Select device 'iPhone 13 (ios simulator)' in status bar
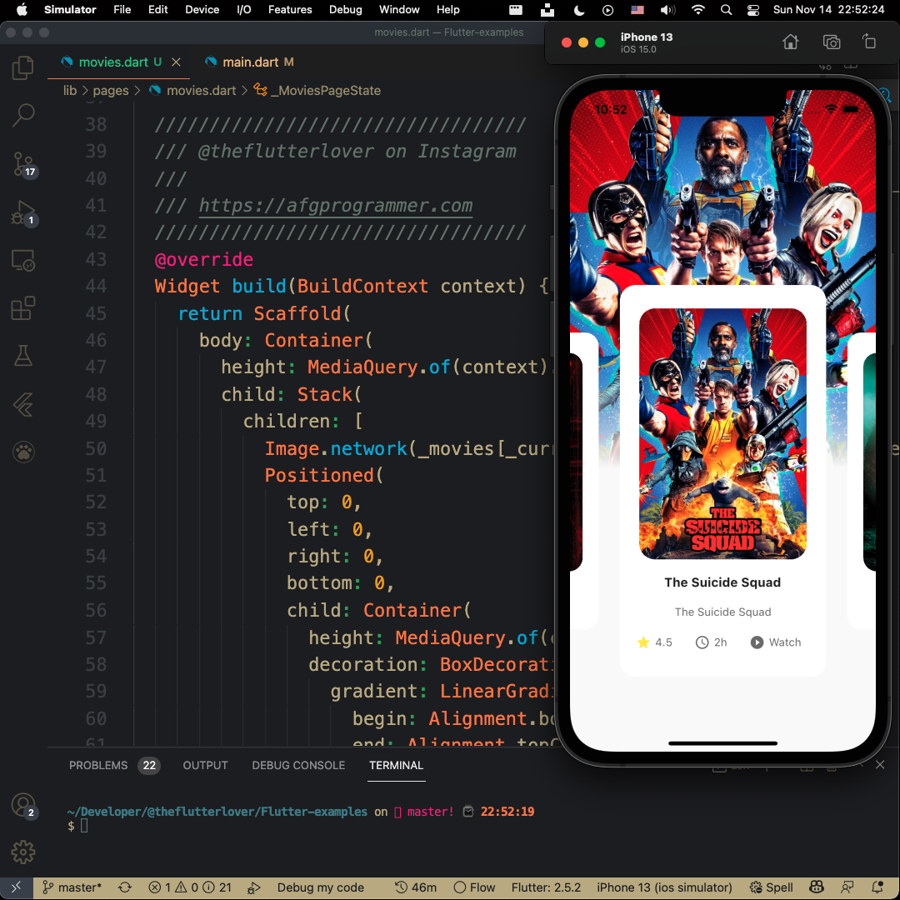Viewport: 900px width, 900px height. click(664, 887)
